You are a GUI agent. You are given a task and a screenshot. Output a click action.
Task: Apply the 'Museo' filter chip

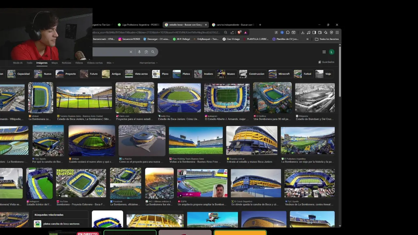click(x=226, y=74)
